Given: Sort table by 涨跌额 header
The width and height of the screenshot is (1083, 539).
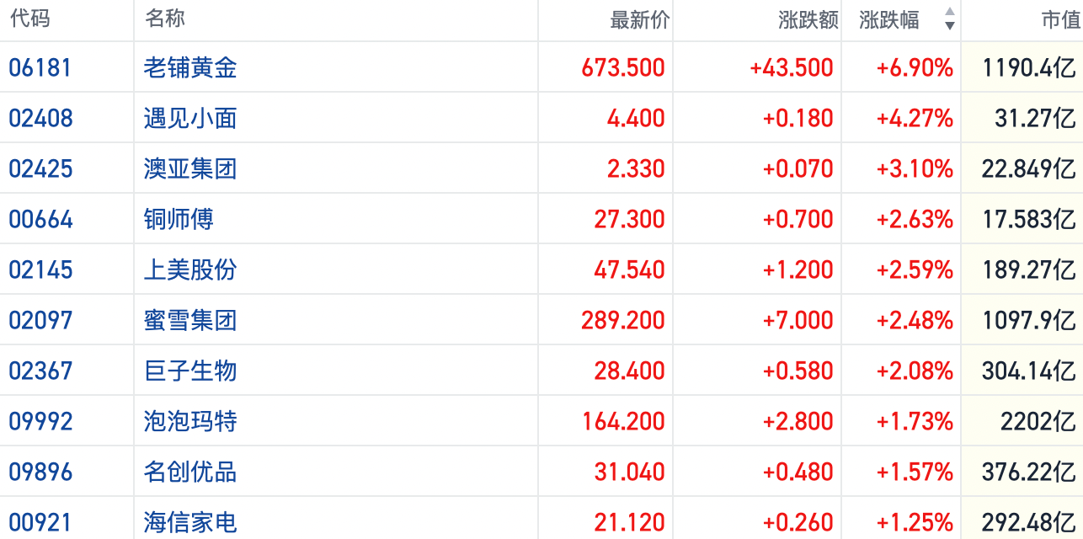Looking at the screenshot, I should pos(808,19).
